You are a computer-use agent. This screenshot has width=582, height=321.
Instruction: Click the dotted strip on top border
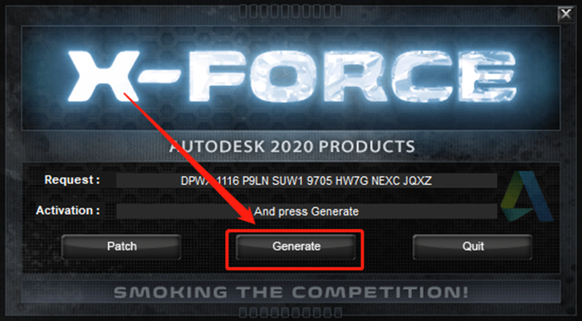pos(290,11)
